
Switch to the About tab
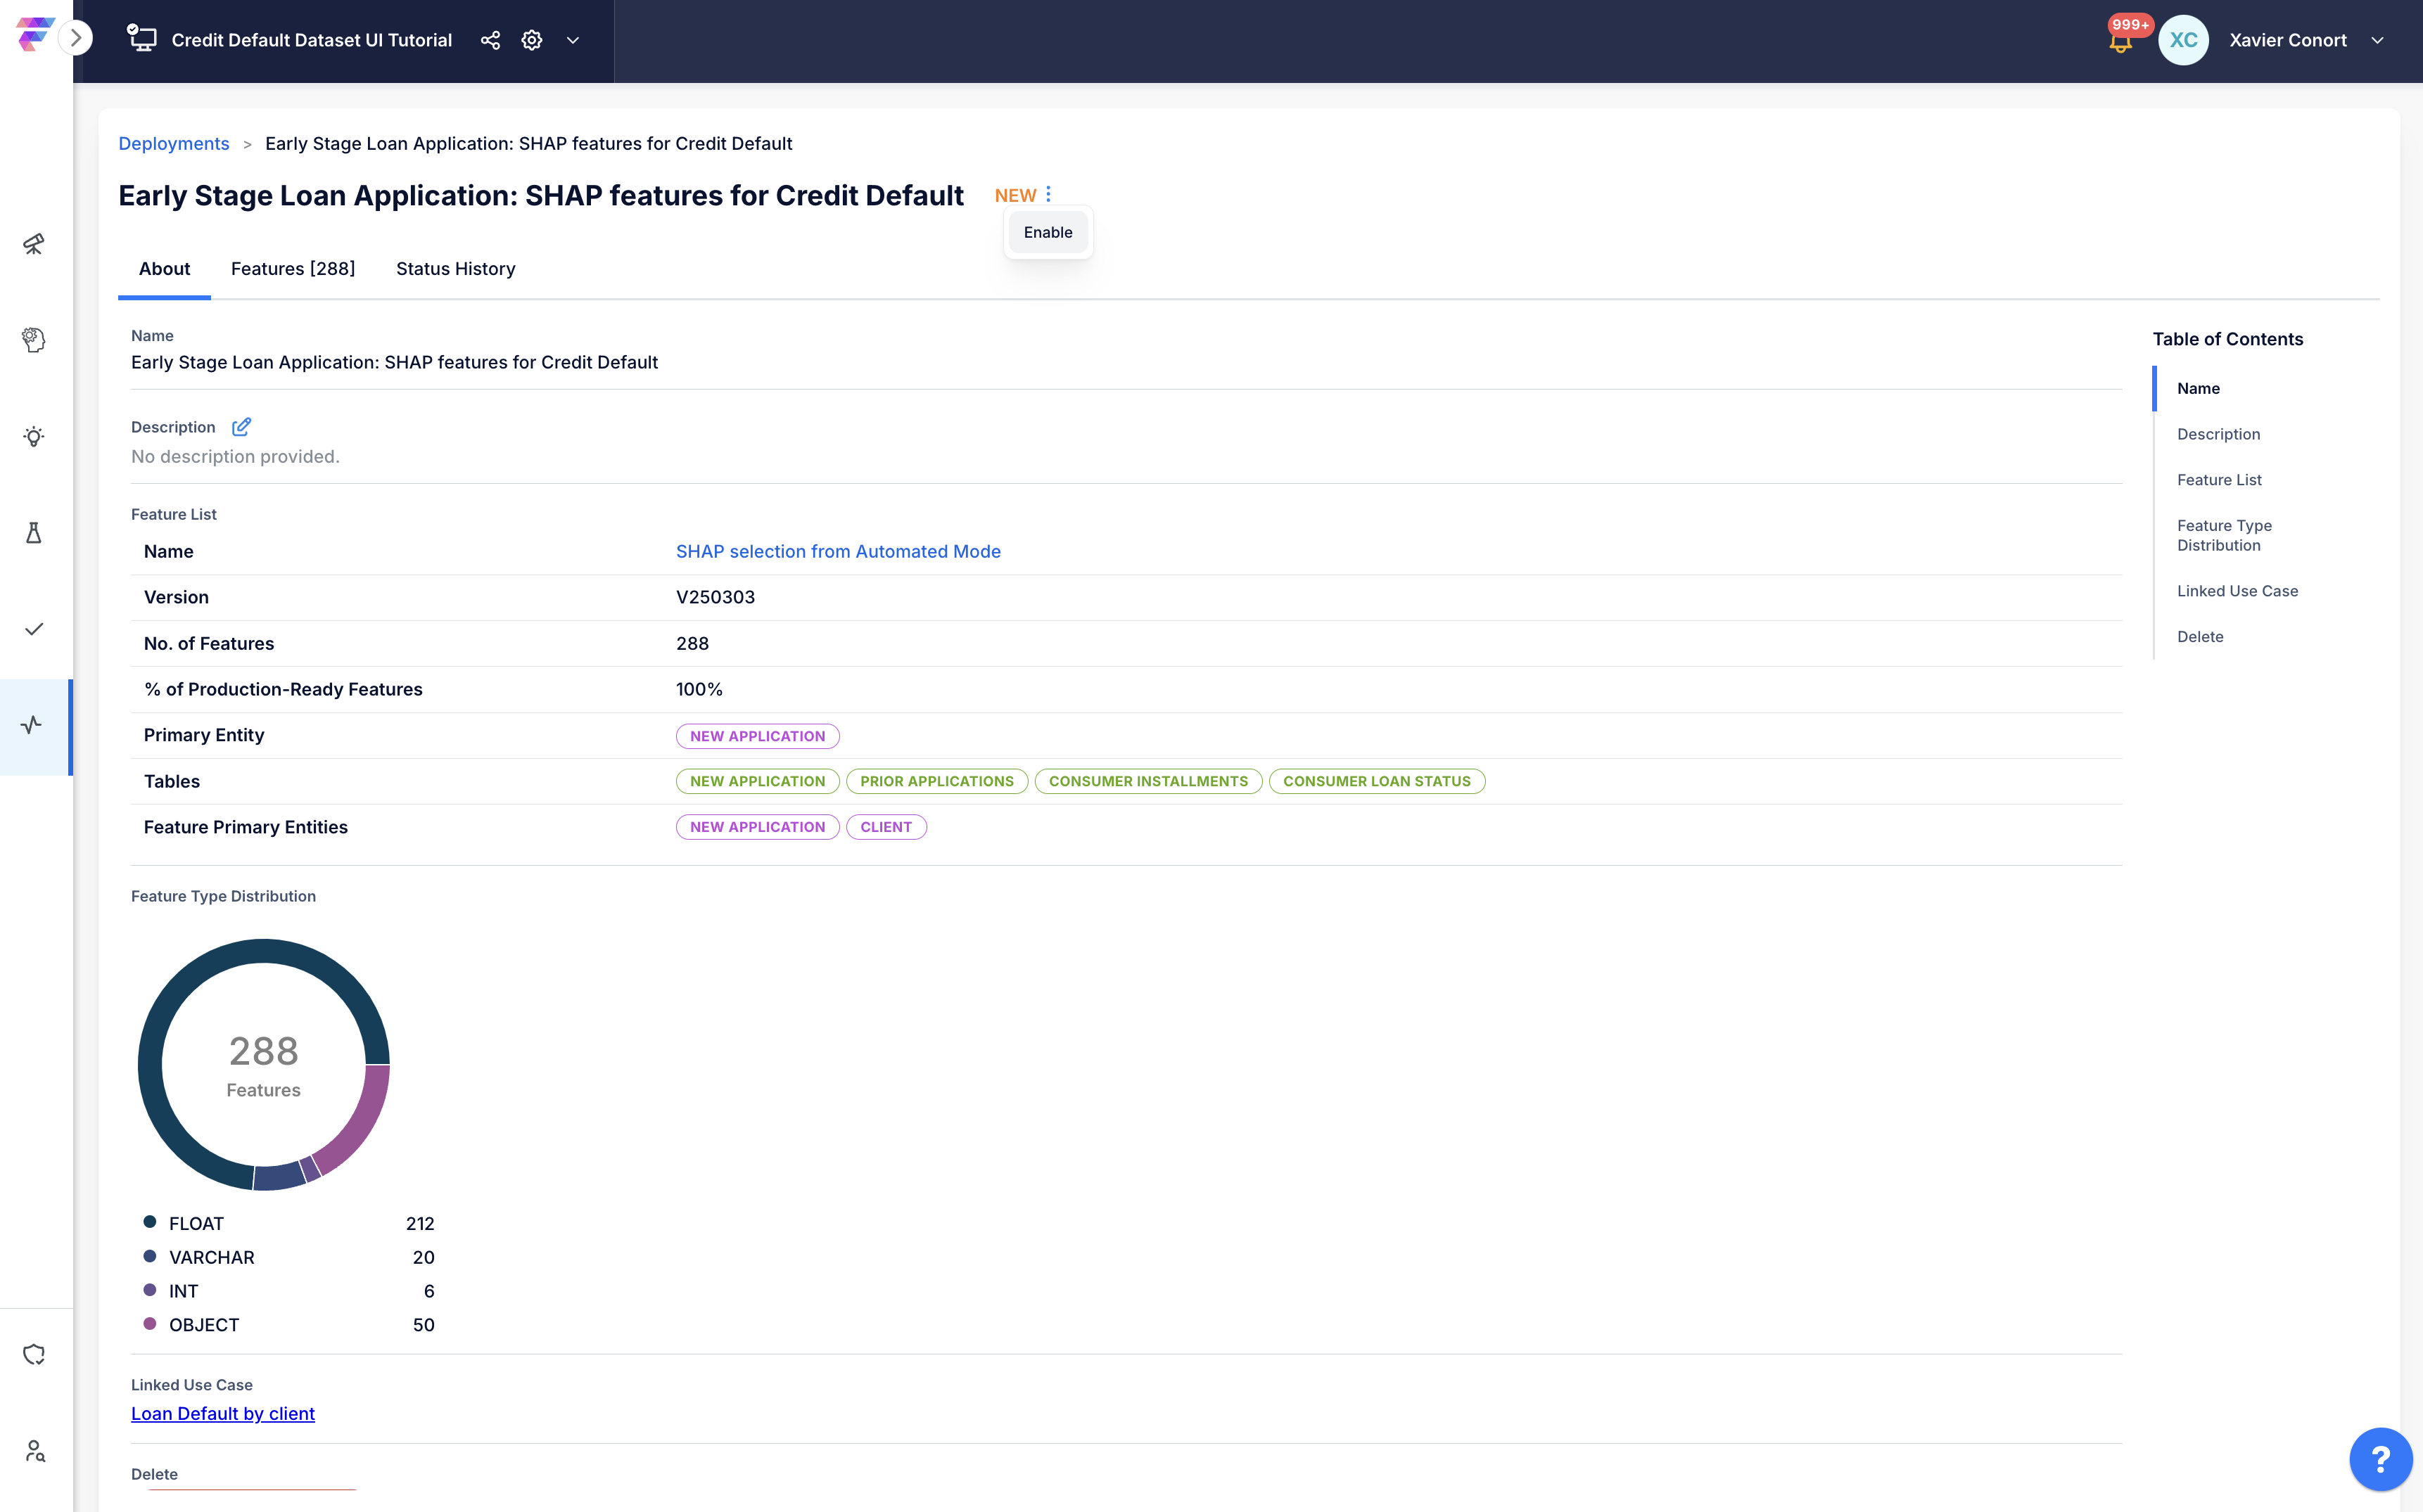tap(164, 269)
